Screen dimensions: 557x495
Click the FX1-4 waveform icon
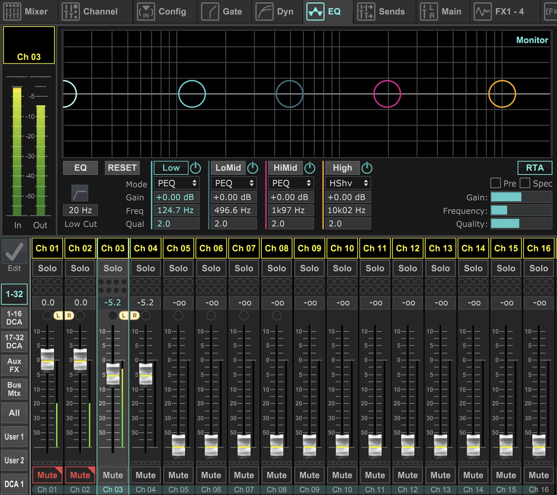click(482, 11)
